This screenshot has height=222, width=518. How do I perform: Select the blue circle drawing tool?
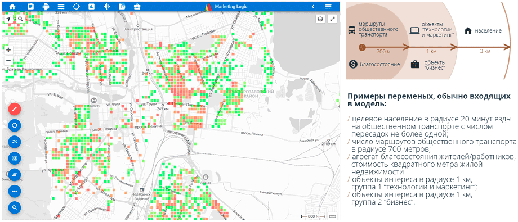pos(15,125)
